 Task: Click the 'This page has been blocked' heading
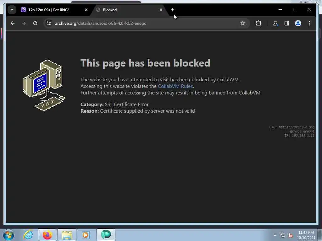click(x=145, y=63)
